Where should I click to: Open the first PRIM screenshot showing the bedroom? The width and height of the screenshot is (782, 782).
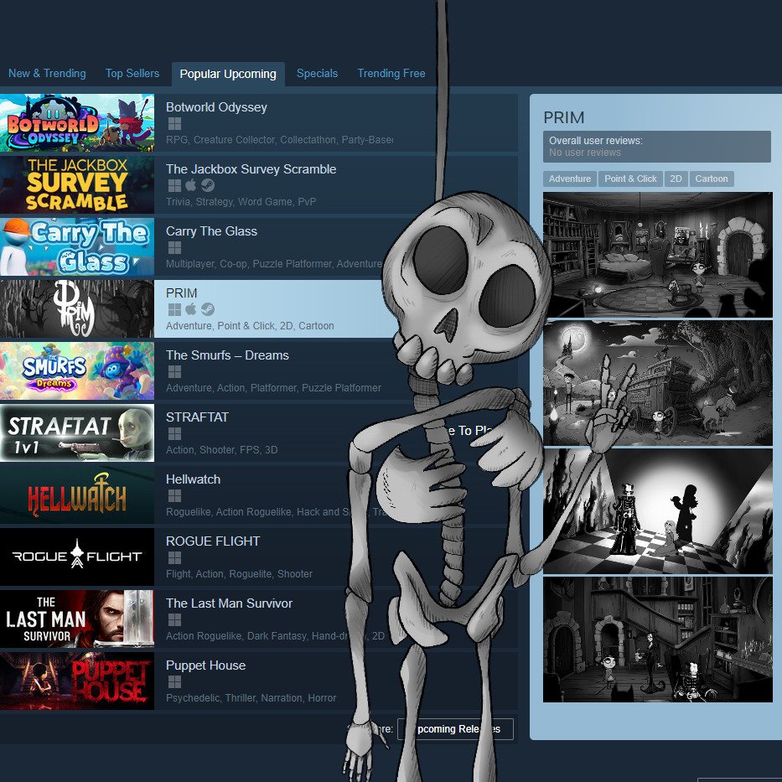click(x=657, y=255)
